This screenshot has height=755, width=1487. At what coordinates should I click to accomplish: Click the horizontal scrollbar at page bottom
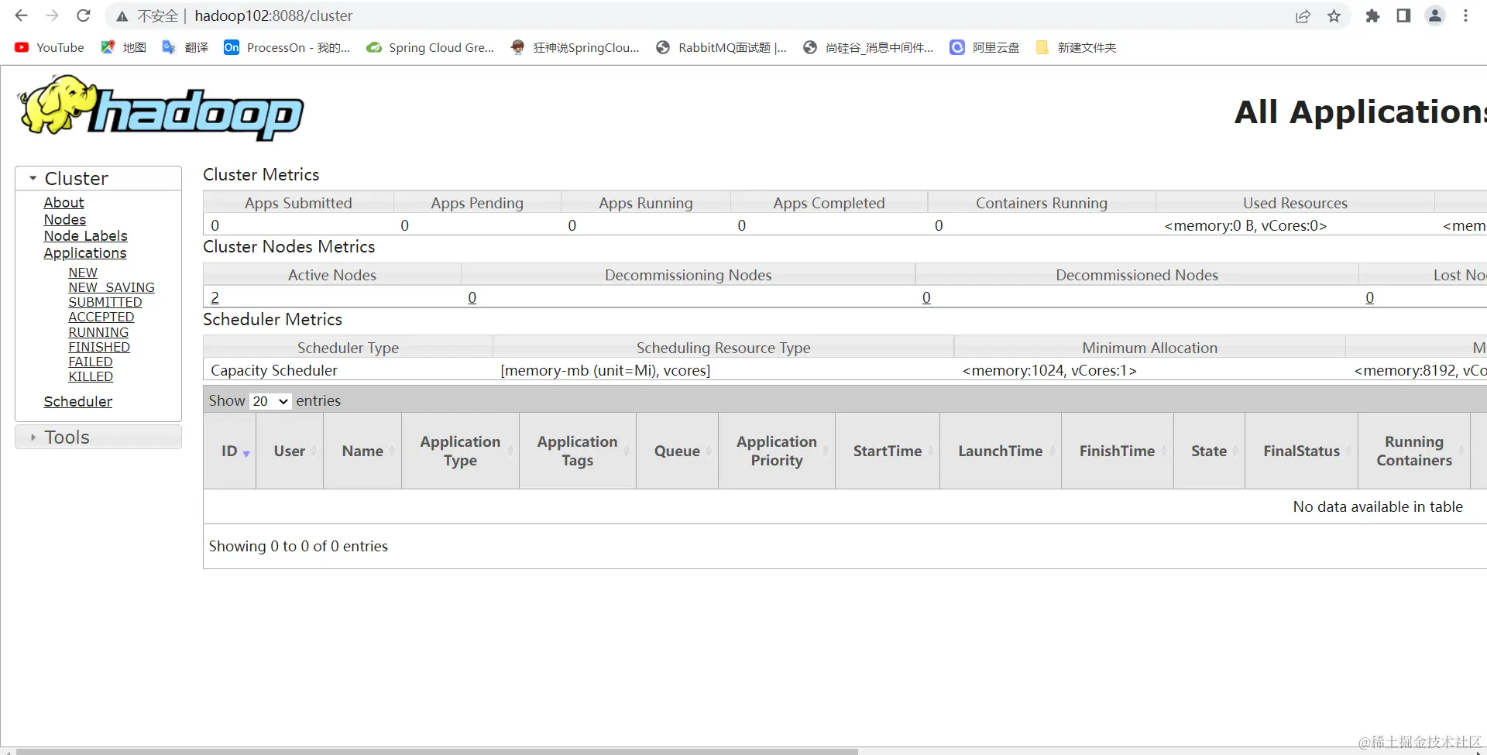(437, 750)
